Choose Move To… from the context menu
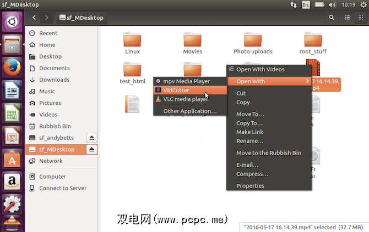 click(x=269, y=114)
